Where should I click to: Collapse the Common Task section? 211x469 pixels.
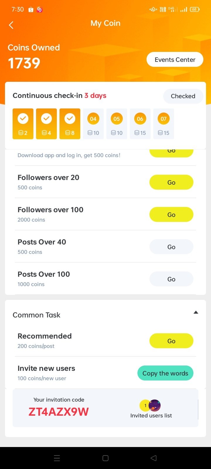(196, 312)
